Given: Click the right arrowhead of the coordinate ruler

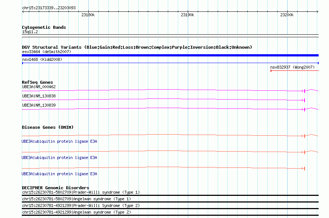Looking at the screenshot, I should tap(318, 12).
